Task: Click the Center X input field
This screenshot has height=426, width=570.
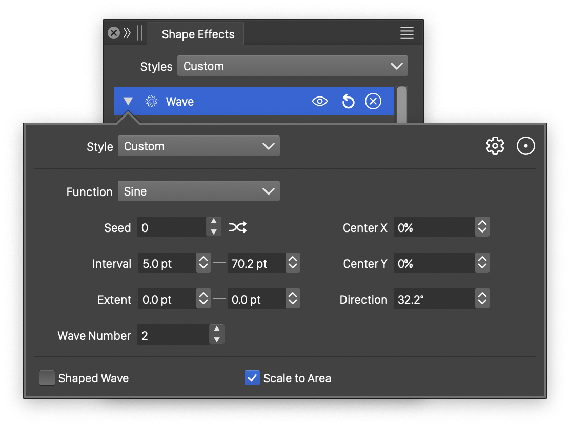Action: [434, 227]
